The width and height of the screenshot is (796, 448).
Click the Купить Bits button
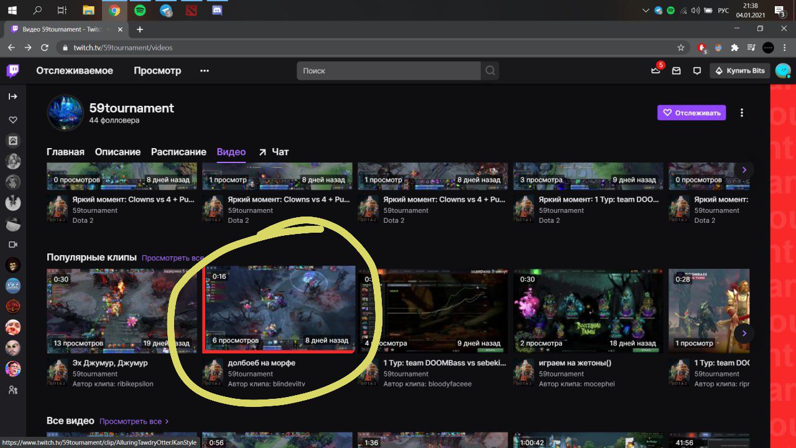coord(740,71)
